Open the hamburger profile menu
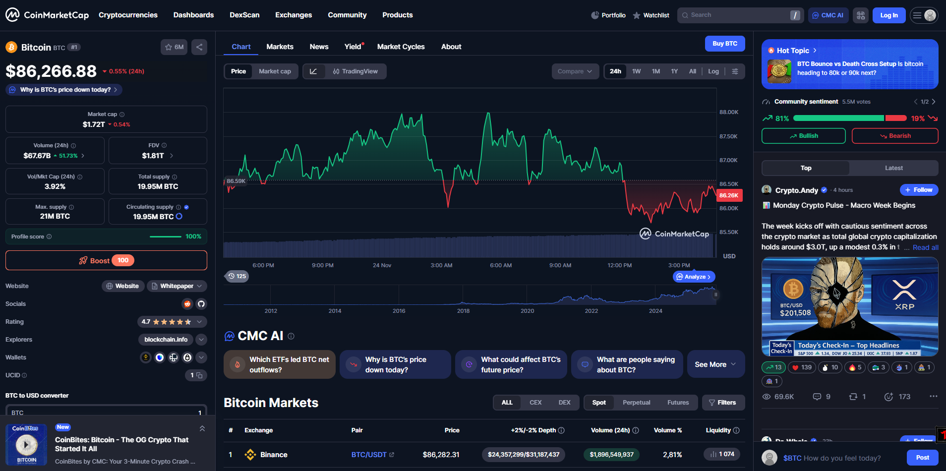 tap(924, 15)
